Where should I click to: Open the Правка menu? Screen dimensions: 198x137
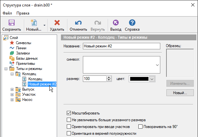click(x=23, y=13)
